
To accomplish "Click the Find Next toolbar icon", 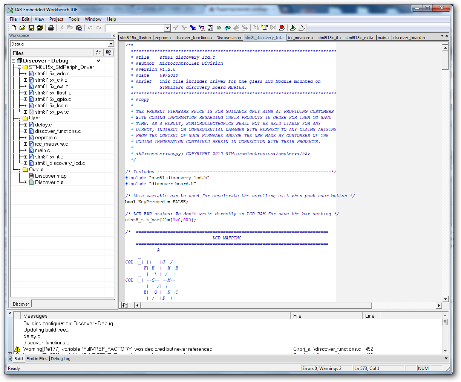I will [x=184, y=28].
